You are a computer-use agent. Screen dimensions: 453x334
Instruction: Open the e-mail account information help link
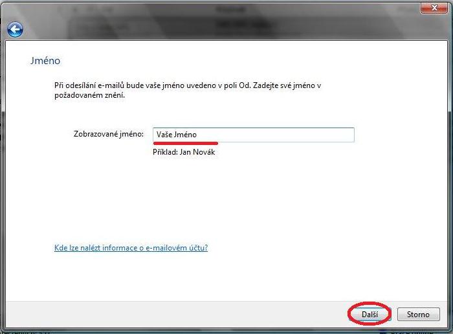(x=131, y=248)
